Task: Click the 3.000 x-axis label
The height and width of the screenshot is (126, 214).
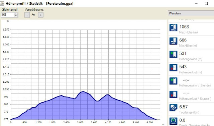Action: [x=80, y=122]
